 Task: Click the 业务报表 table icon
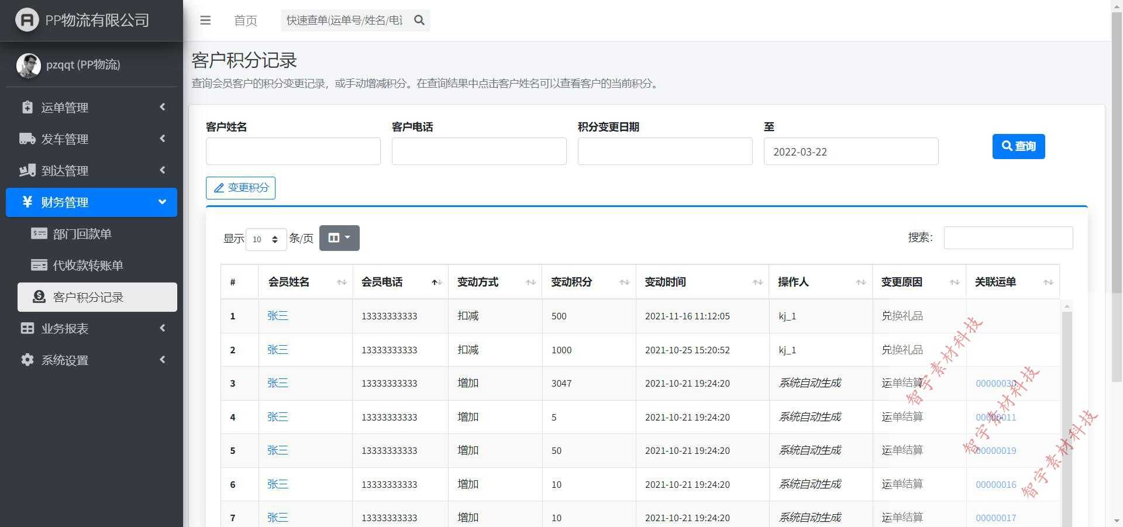tap(27, 328)
